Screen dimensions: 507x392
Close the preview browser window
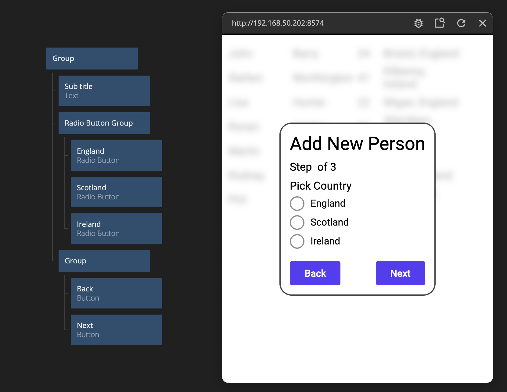tap(482, 23)
